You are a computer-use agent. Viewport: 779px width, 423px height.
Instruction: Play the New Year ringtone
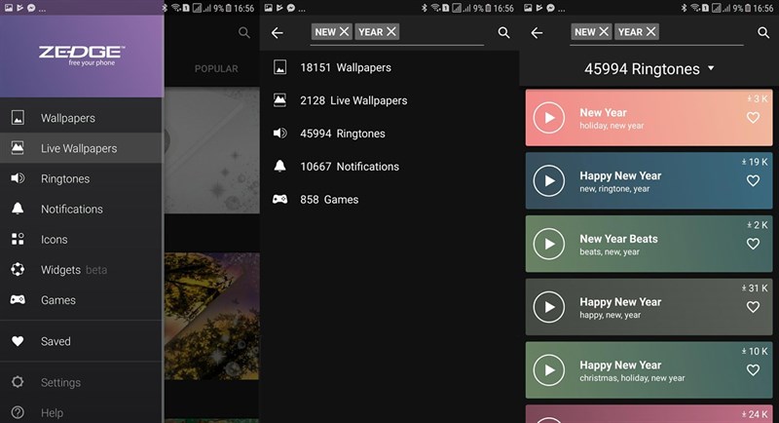pyautogui.click(x=549, y=118)
